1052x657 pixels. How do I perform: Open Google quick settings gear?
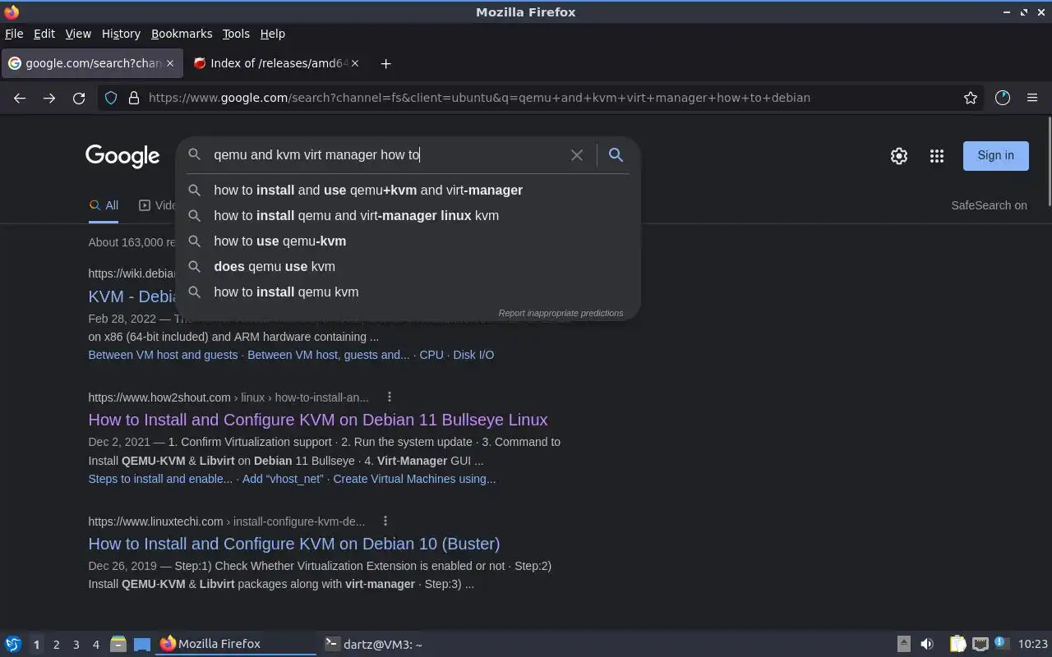[x=899, y=156]
